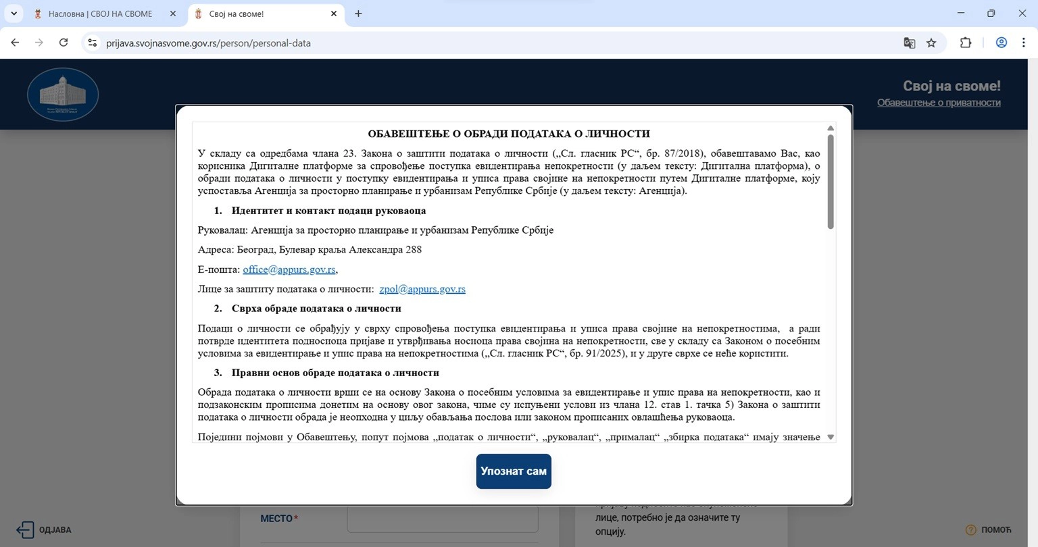1038x547 pixels.
Task: Go forward in browser history
Action: (x=39, y=43)
